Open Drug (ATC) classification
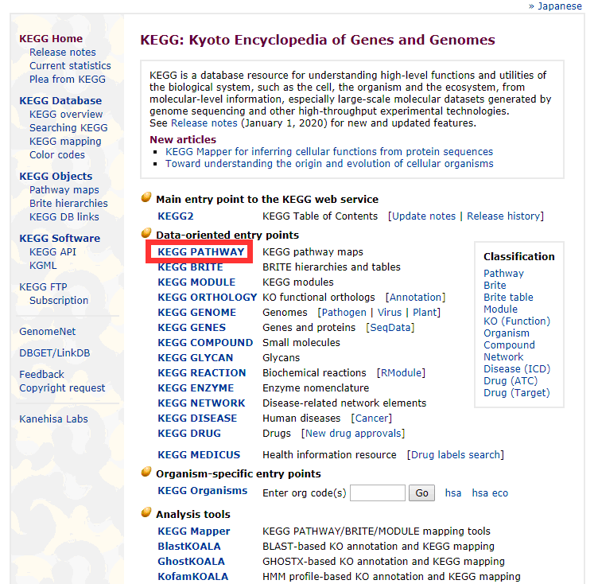598x584 pixels. [x=511, y=381]
